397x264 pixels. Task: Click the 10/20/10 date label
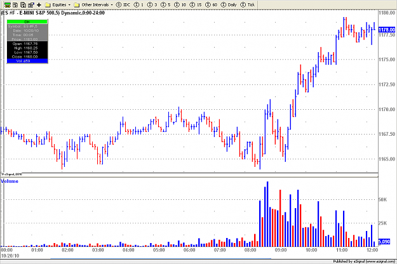pos(10,256)
